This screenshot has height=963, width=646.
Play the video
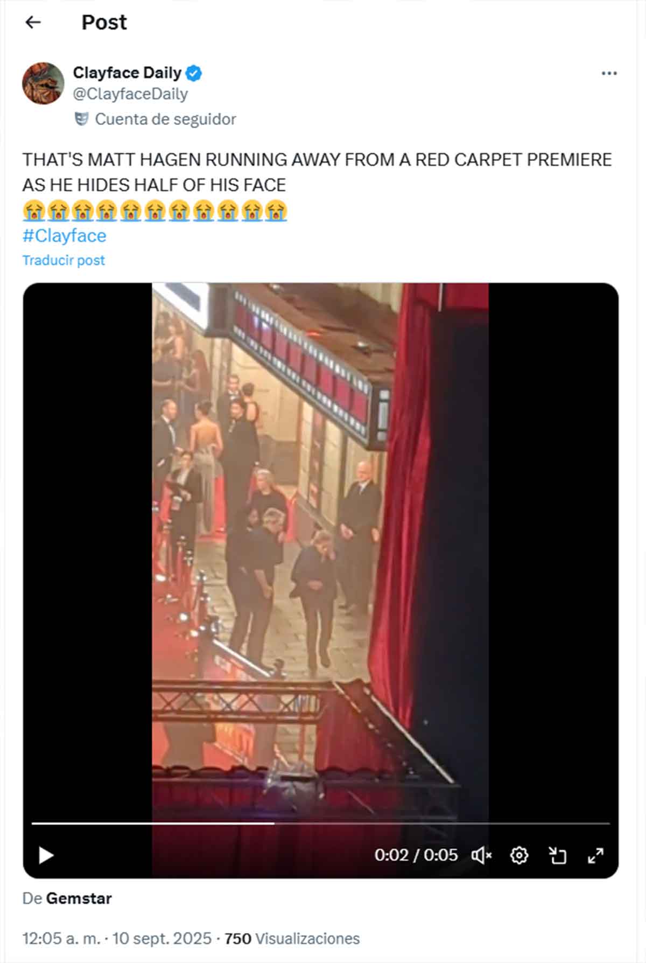46,855
